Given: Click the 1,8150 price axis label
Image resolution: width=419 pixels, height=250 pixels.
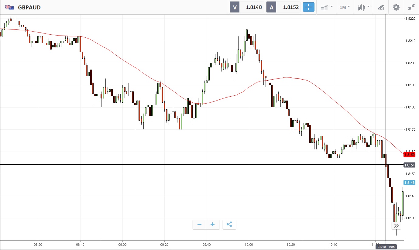Looking at the screenshot, I should tap(410, 174).
